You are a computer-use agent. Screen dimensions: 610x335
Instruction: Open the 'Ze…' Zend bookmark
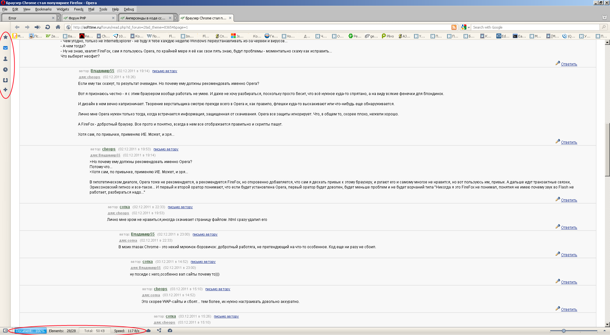[x=52, y=36]
